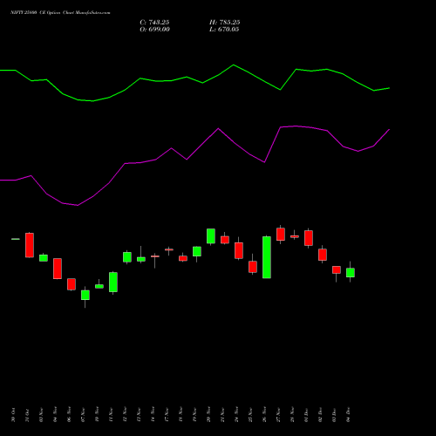
Task: Select the '20 Nov' date axis label
Action: click(x=208, y=415)
